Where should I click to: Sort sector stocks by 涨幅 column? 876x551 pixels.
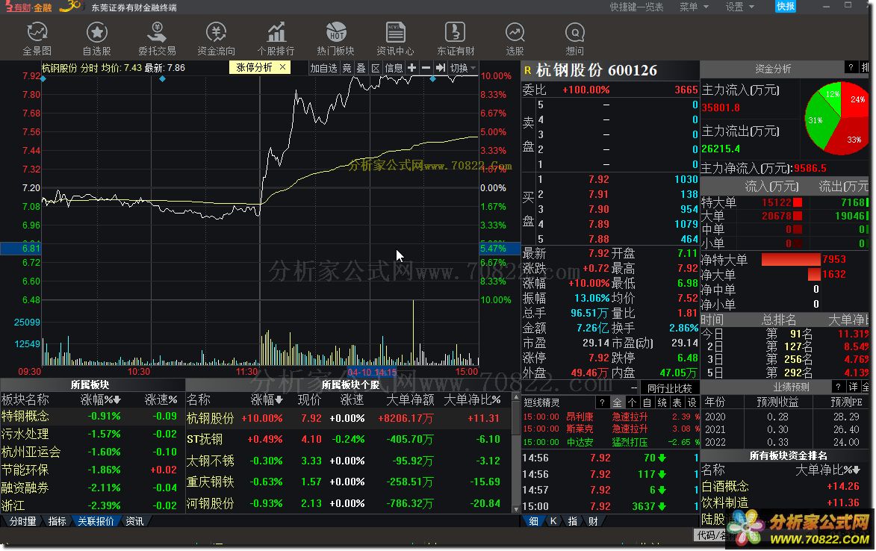click(x=267, y=399)
